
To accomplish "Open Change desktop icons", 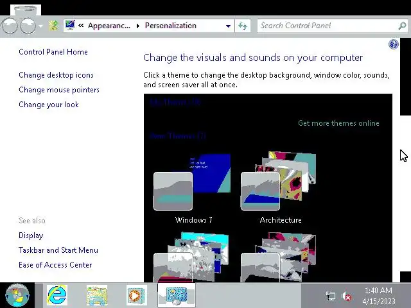I will (x=56, y=75).
